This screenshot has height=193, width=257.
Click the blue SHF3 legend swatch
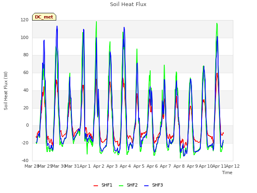(146, 186)
